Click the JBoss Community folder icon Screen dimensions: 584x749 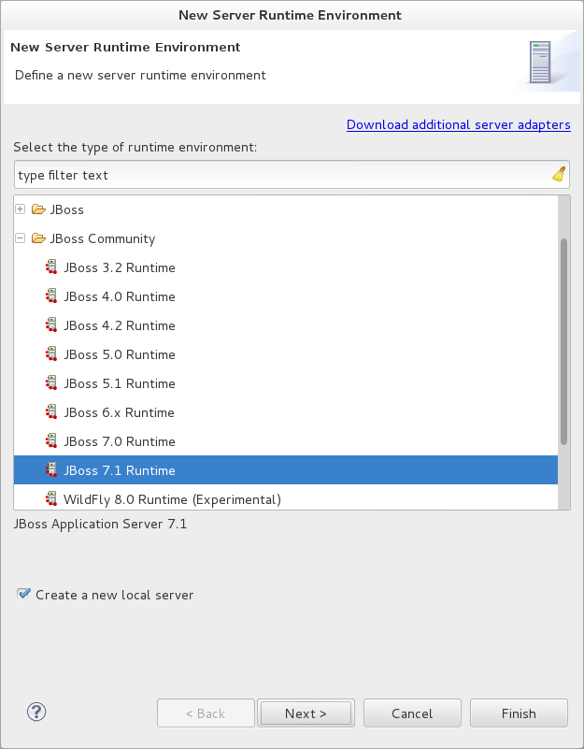[38, 238]
